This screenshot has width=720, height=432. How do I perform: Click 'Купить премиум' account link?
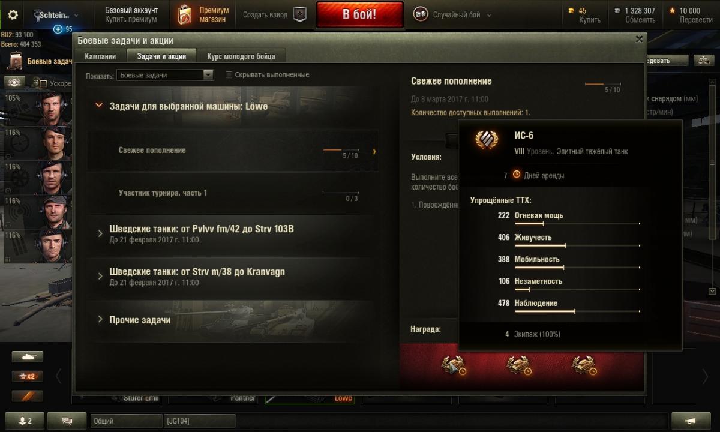pos(131,20)
